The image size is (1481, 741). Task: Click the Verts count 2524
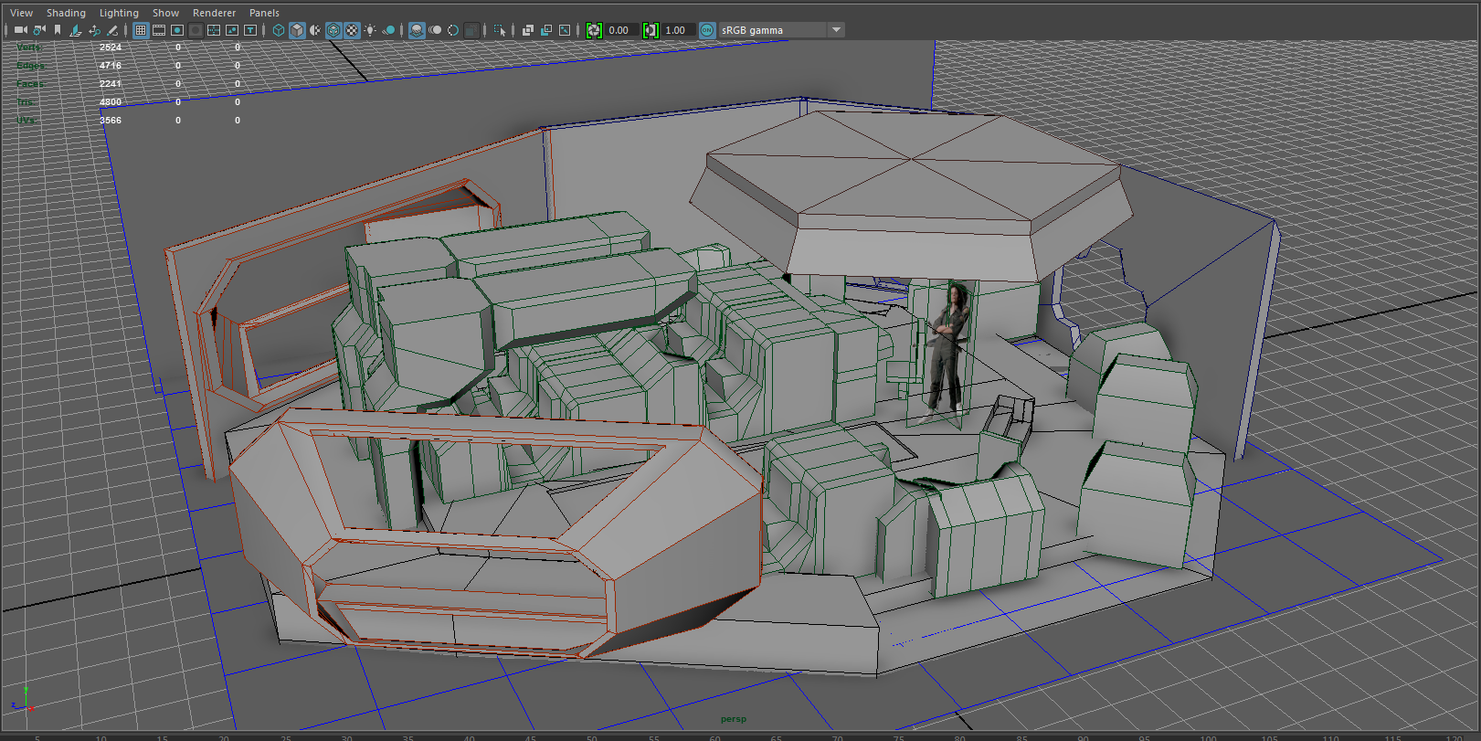tap(111, 48)
